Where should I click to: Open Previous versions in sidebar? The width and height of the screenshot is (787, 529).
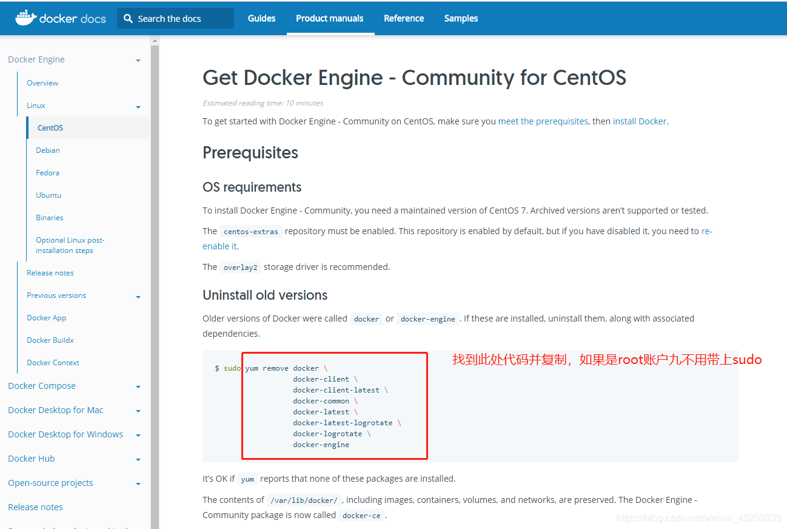[x=56, y=295]
